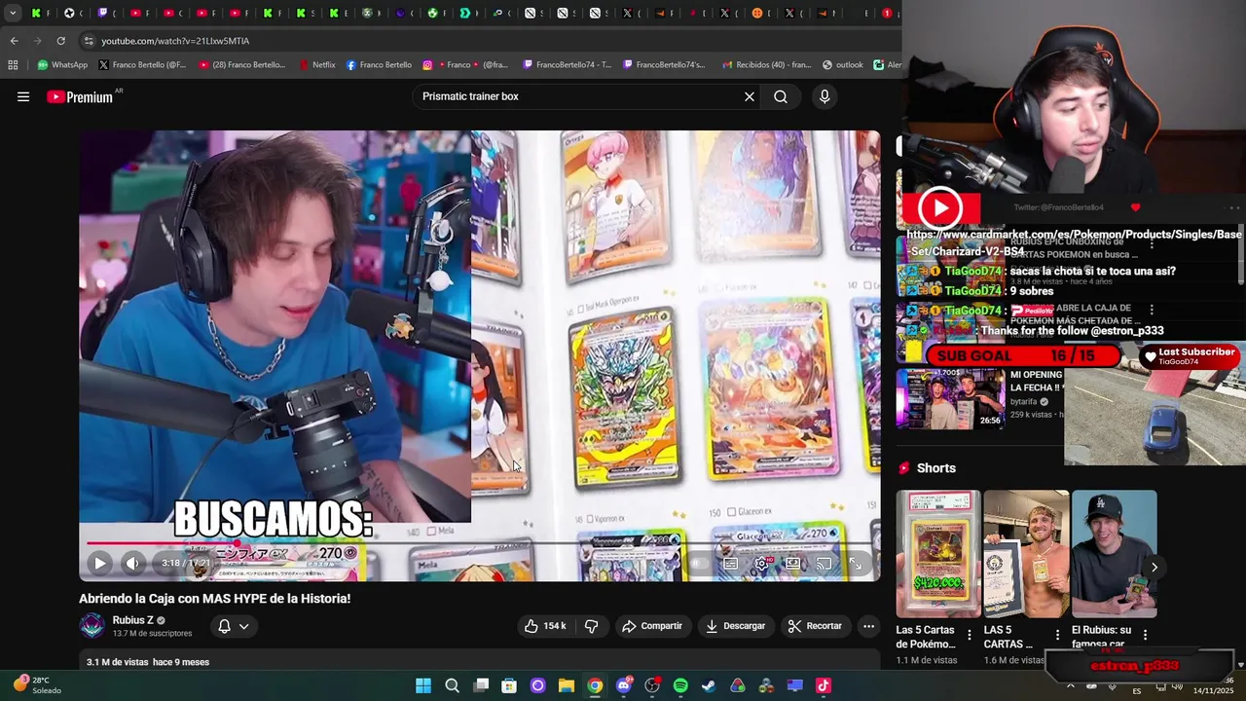The height and width of the screenshot is (701, 1246).
Task: Go to YouTube Premium home logo
Action: pos(80,96)
